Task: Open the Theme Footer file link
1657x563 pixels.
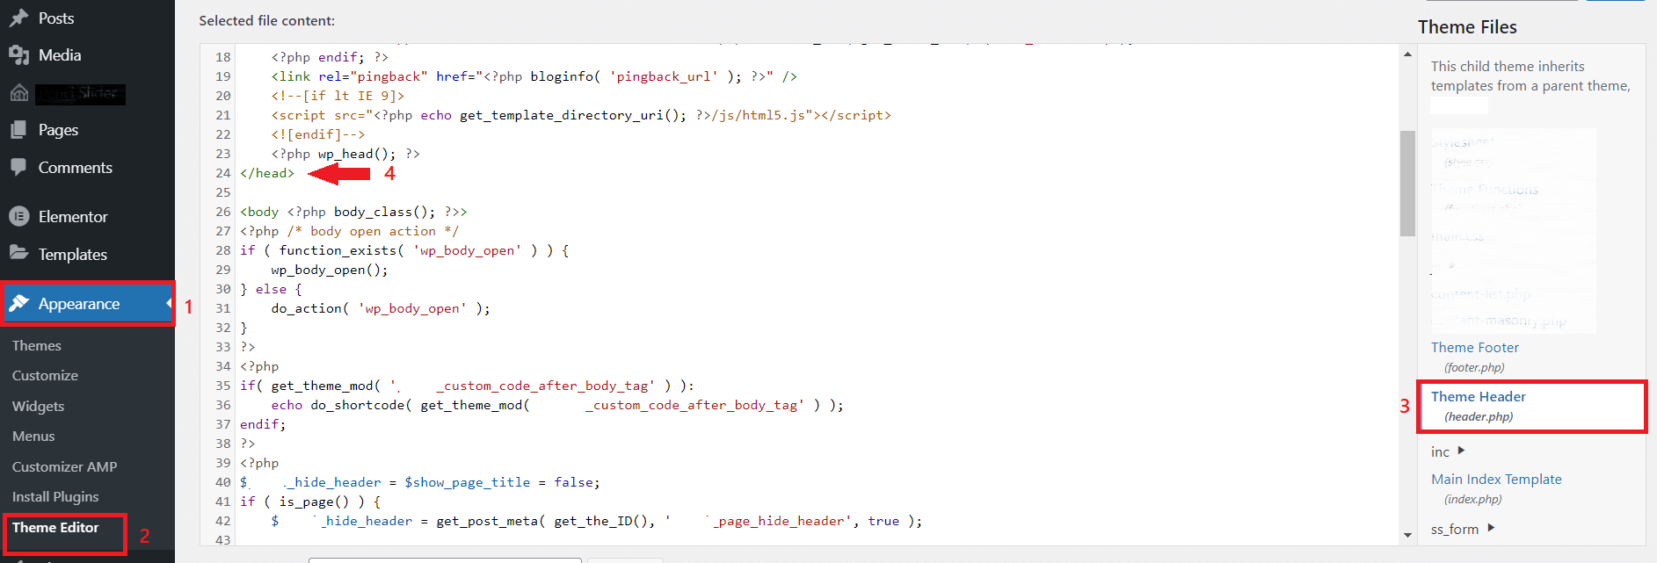Action: tap(1474, 348)
